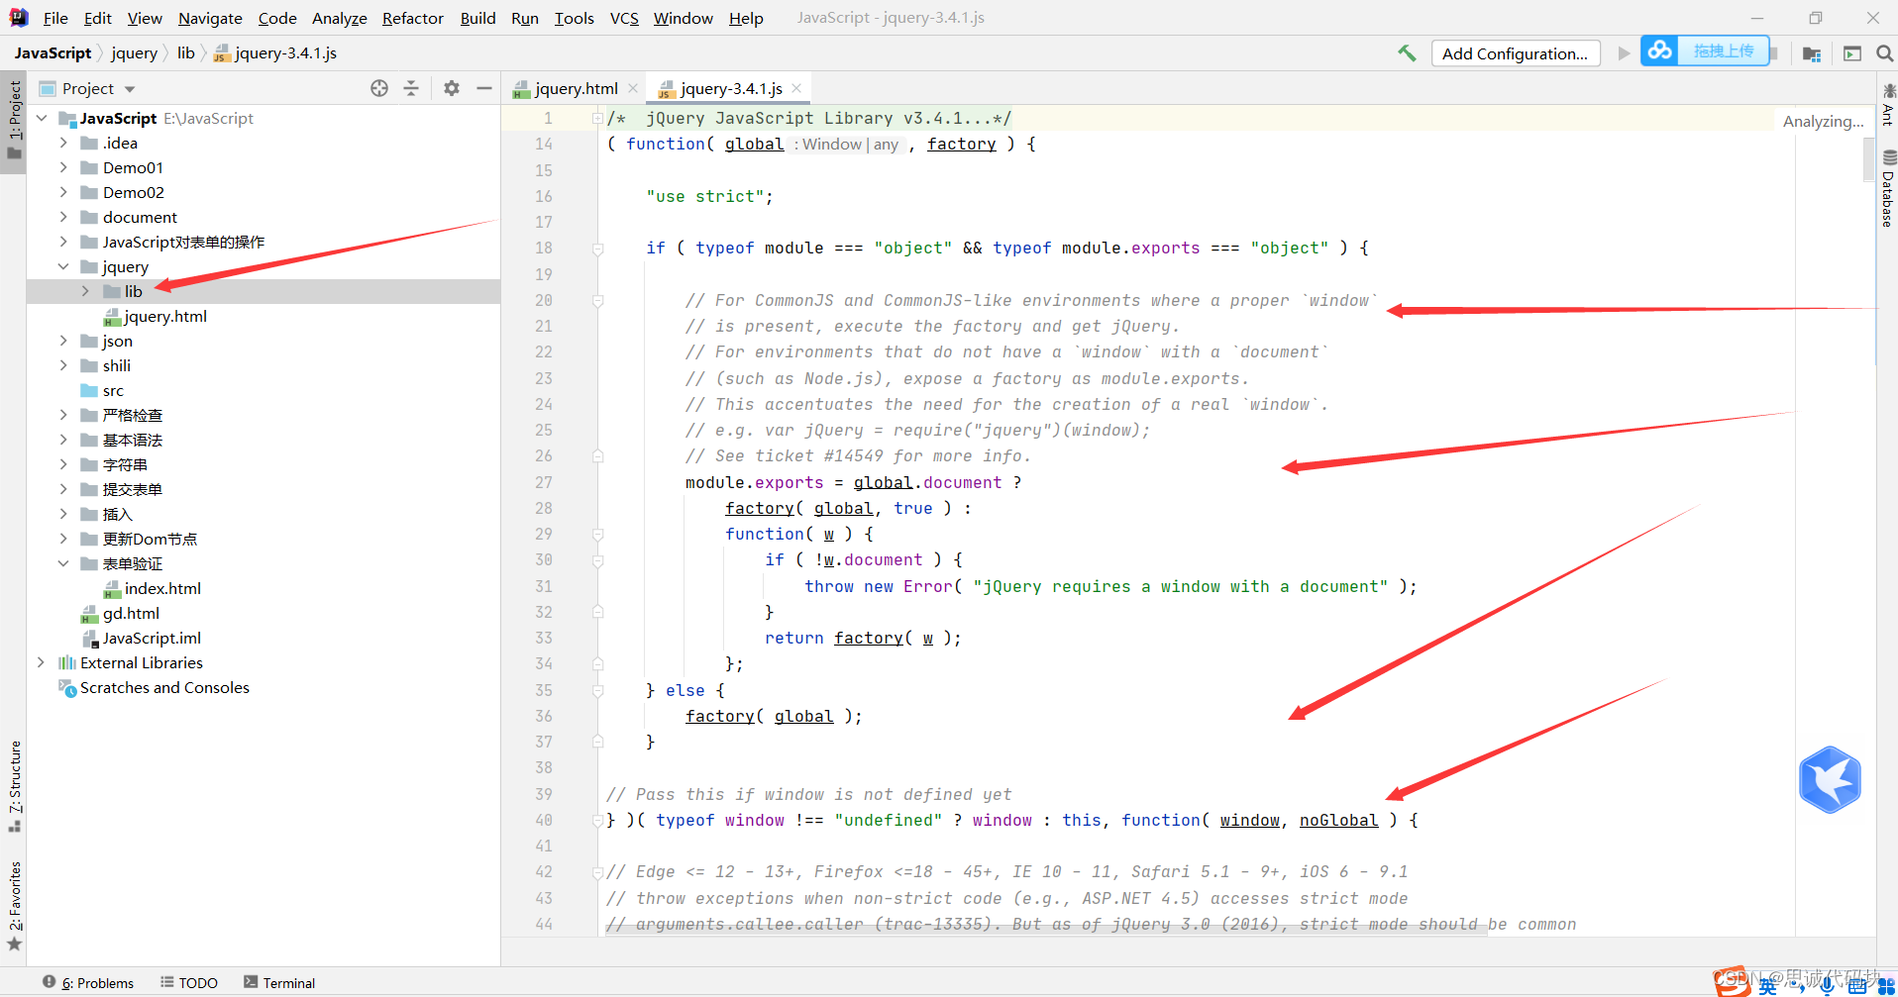This screenshot has height=997, width=1898.
Task: Toggle fold marker on line 35 else
Action: point(598,691)
